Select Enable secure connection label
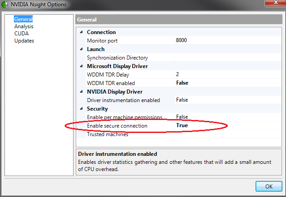The height and width of the screenshot is (197, 286). pyautogui.click(x=117, y=126)
